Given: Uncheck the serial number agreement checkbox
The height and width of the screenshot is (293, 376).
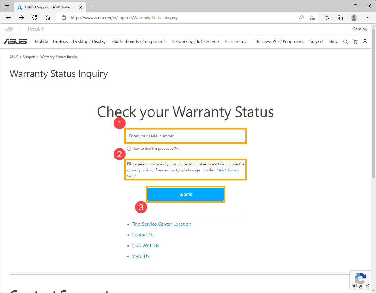Looking at the screenshot, I should (129, 163).
